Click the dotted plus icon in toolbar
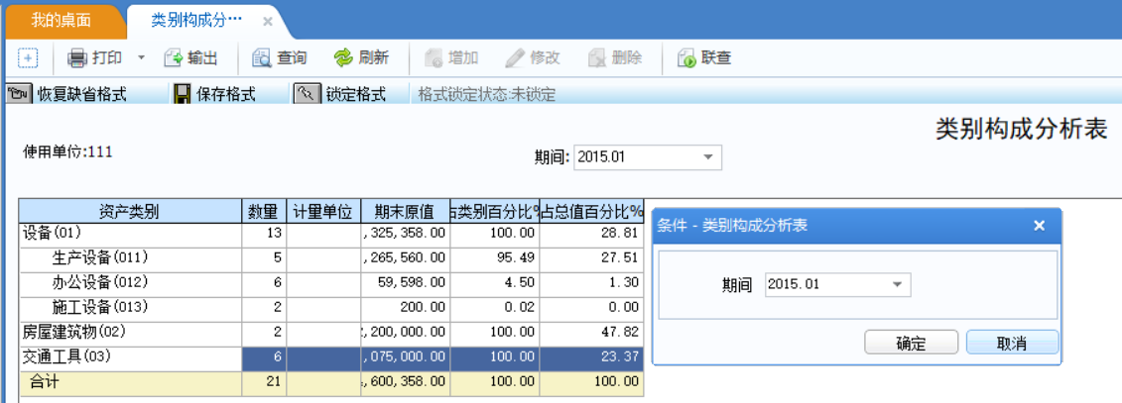1122x403 pixels. click(x=27, y=58)
